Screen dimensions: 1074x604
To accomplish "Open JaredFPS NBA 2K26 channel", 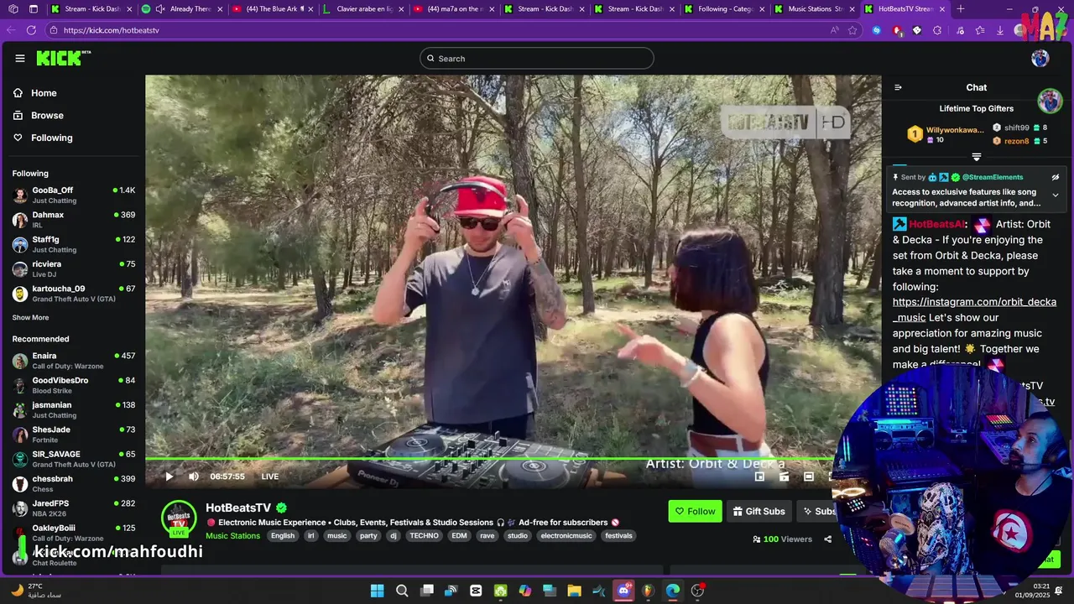I will pyautogui.click(x=74, y=508).
